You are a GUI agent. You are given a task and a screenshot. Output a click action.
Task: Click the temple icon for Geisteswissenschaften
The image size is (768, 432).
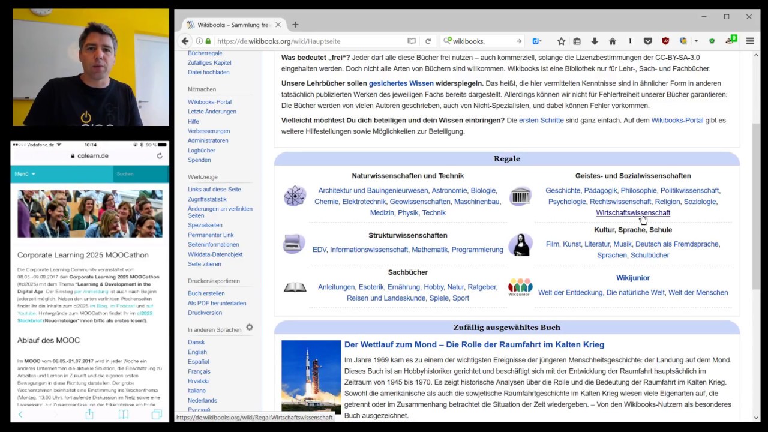(520, 196)
